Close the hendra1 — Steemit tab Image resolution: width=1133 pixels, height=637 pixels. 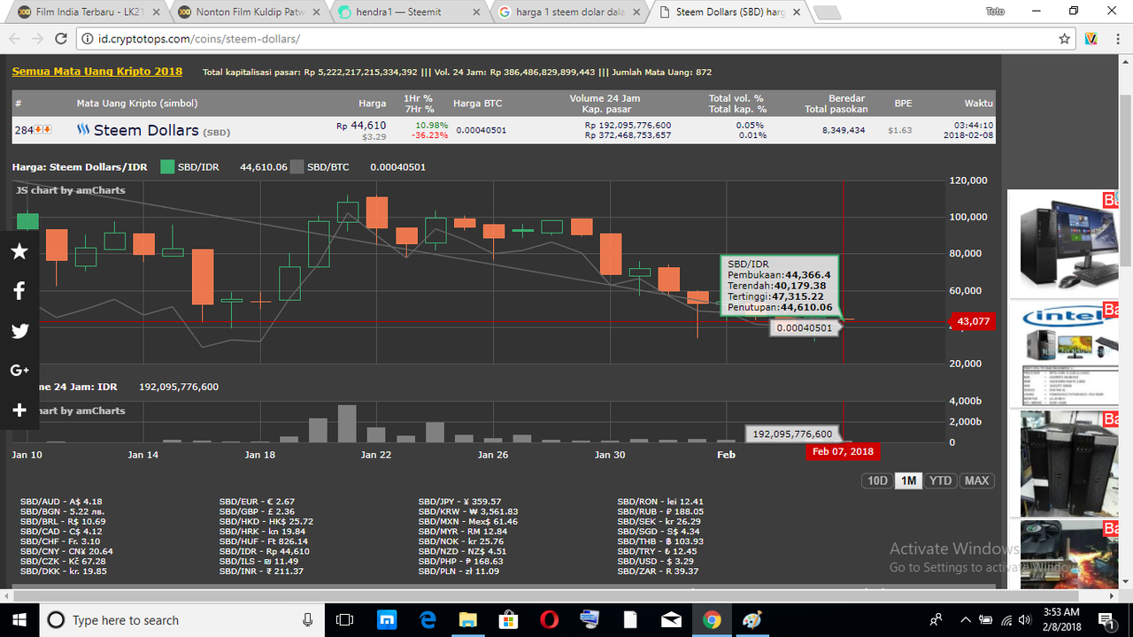474,12
